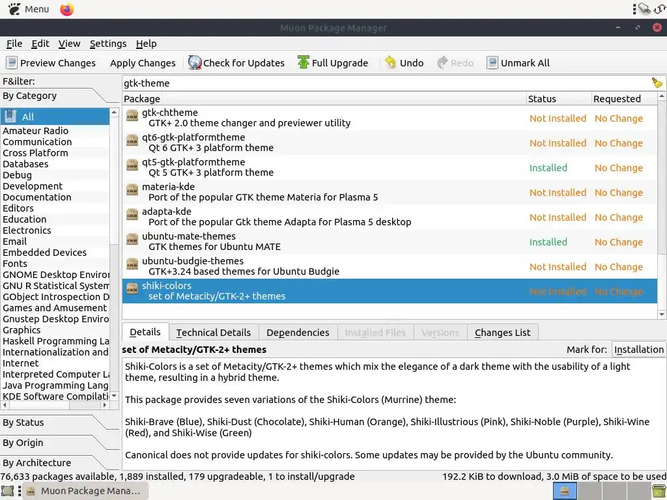Click the package list scroll down arrow
Screen dimensions: 667x500
tap(662, 314)
